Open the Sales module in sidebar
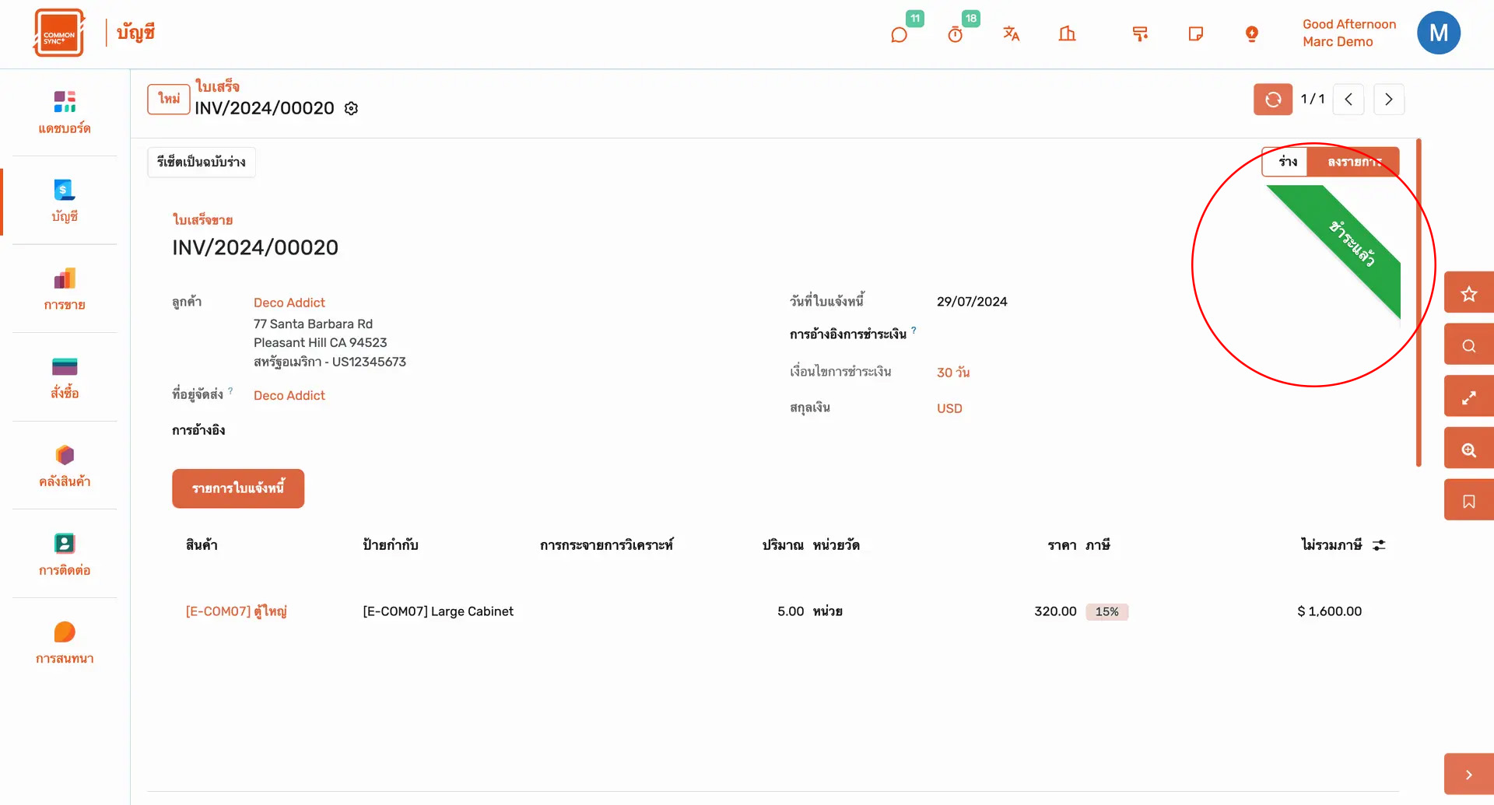Viewport: 1494px width, 805px height. point(65,289)
